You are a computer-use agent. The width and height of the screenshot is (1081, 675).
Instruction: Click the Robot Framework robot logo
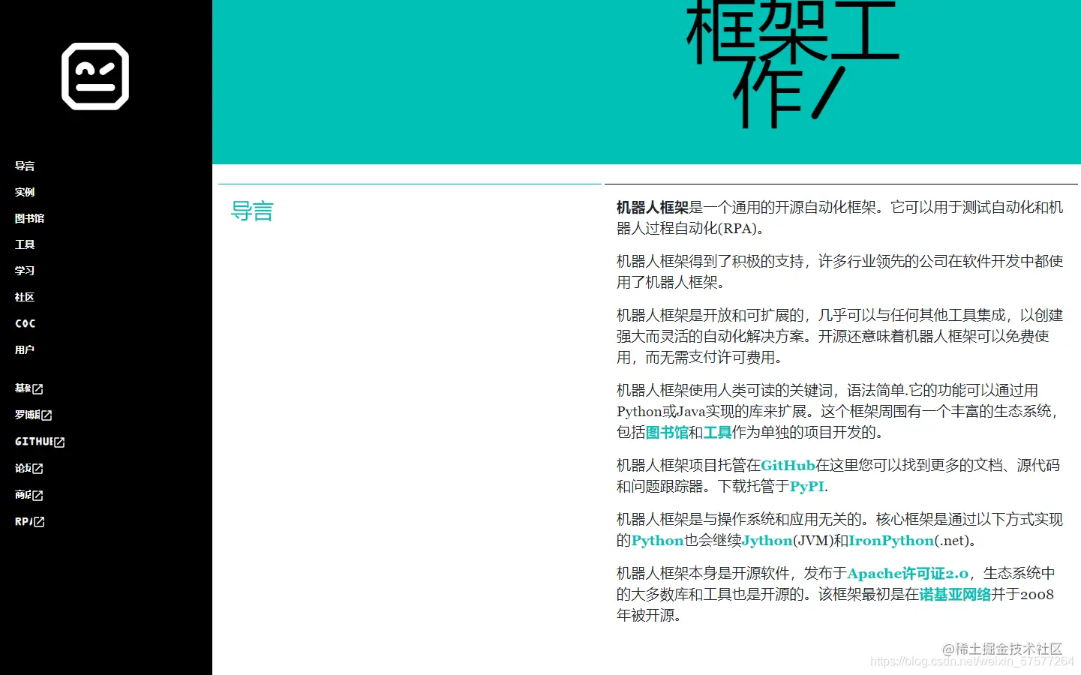tap(95, 76)
